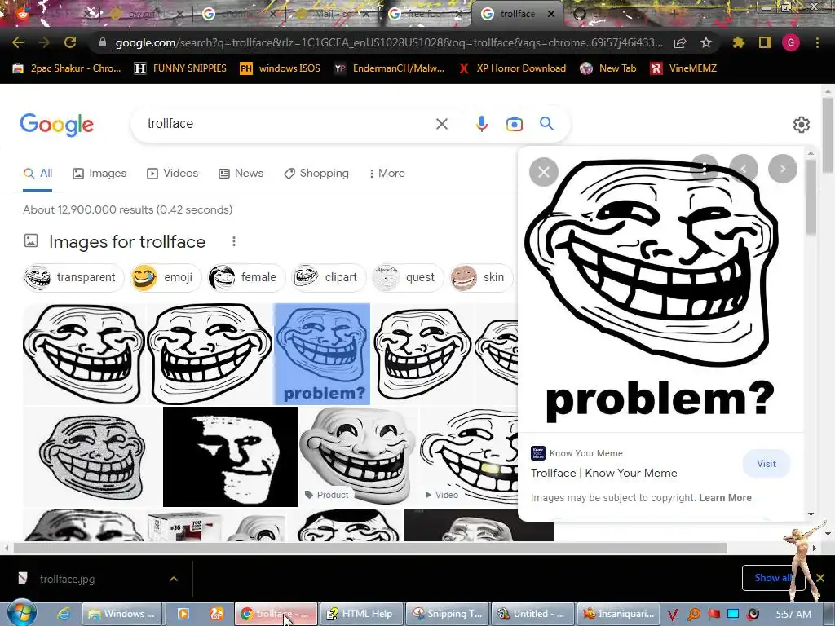Open the Windows Start orb
Screen dimensions: 835x626
tap(21, 614)
